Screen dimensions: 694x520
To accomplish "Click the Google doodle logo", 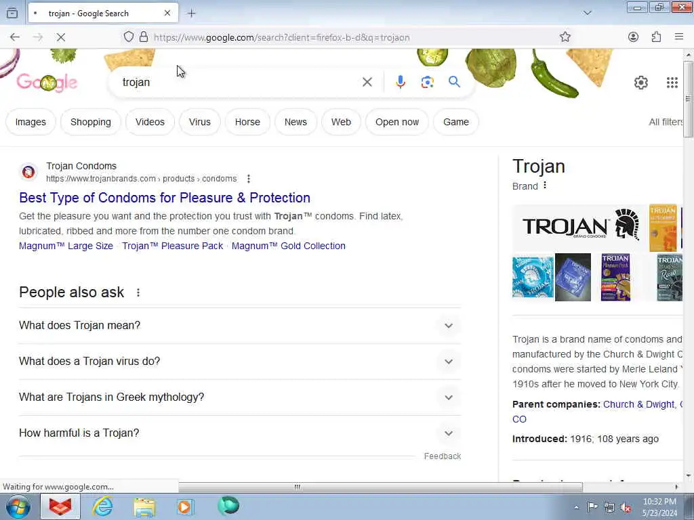I will (x=47, y=82).
